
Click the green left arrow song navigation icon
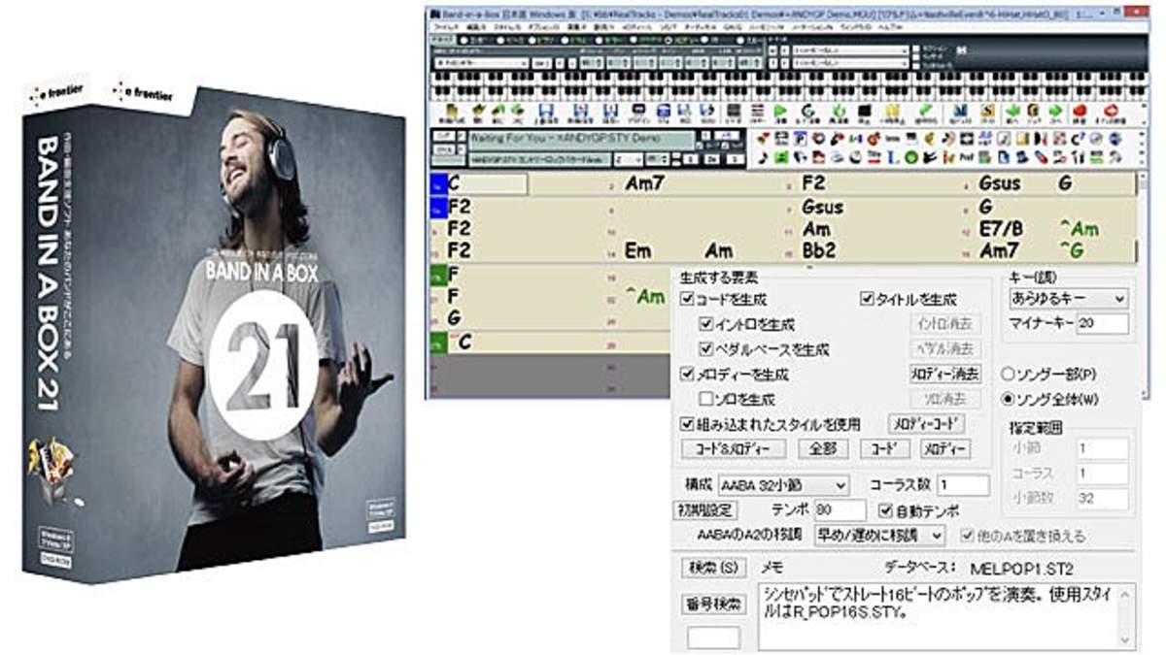pos(1012,110)
